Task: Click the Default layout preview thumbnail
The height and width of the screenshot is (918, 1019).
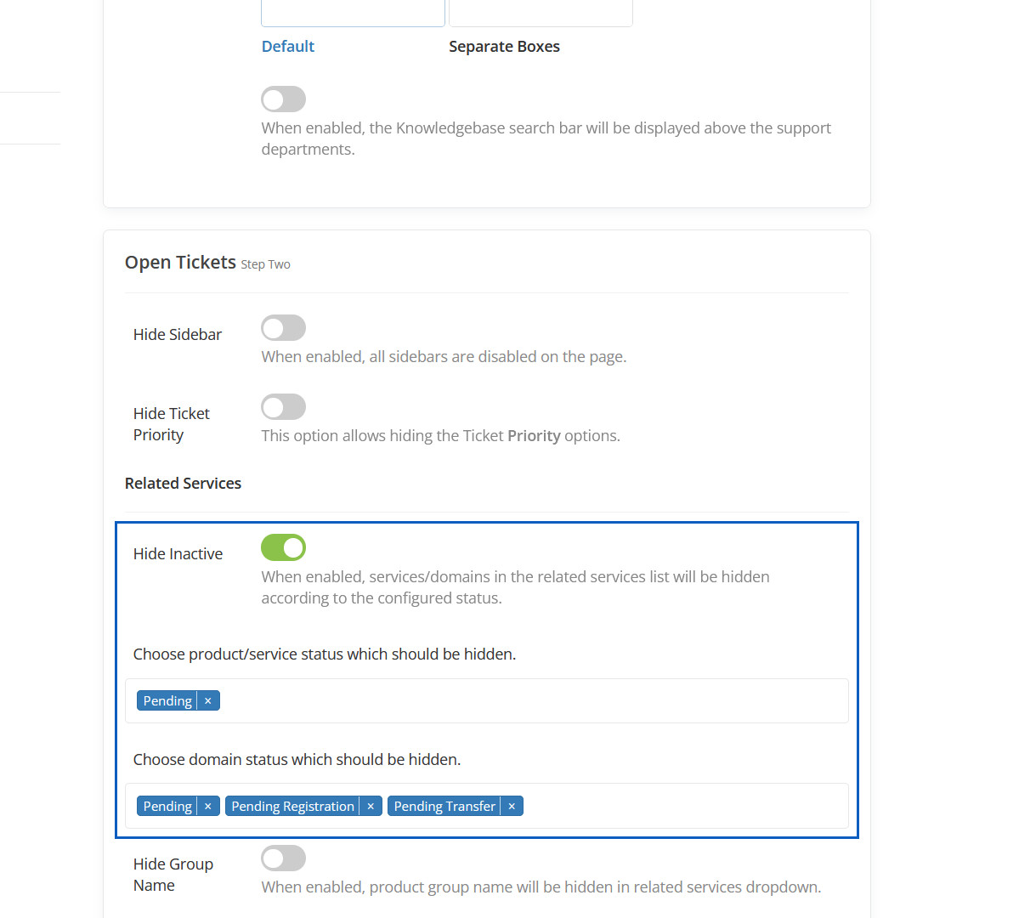Action: (353, 13)
